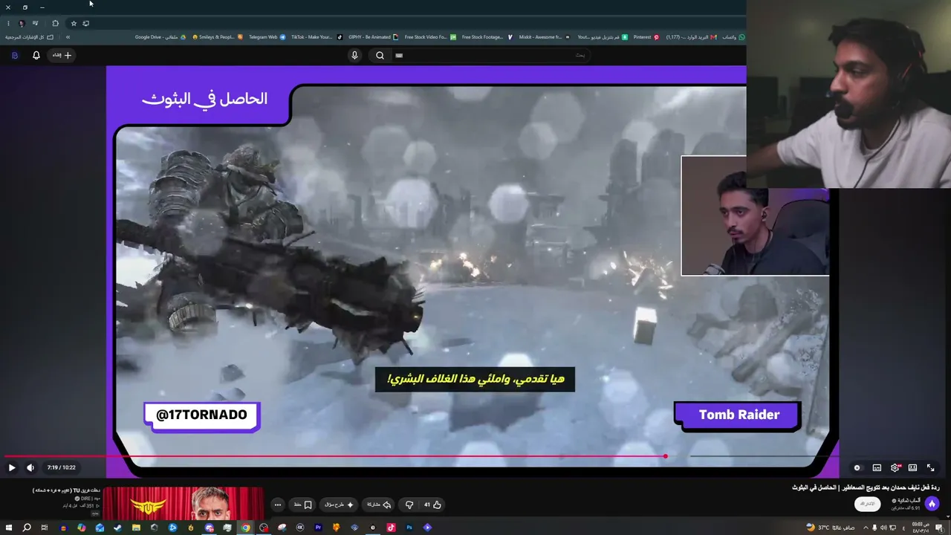
Task: Open Adobe Photoshop from taskbar
Action: coord(409,528)
